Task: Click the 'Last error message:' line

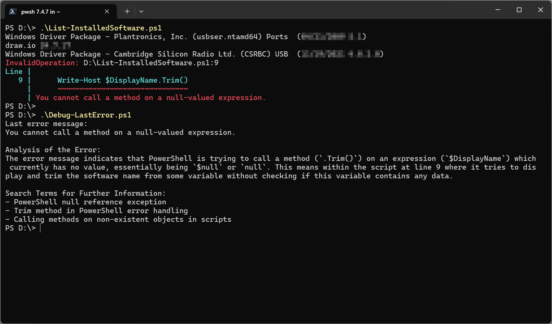Action: 46,124
